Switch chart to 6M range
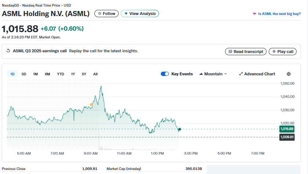The height and width of the screenshot is (174, 308). pos(47,74)
